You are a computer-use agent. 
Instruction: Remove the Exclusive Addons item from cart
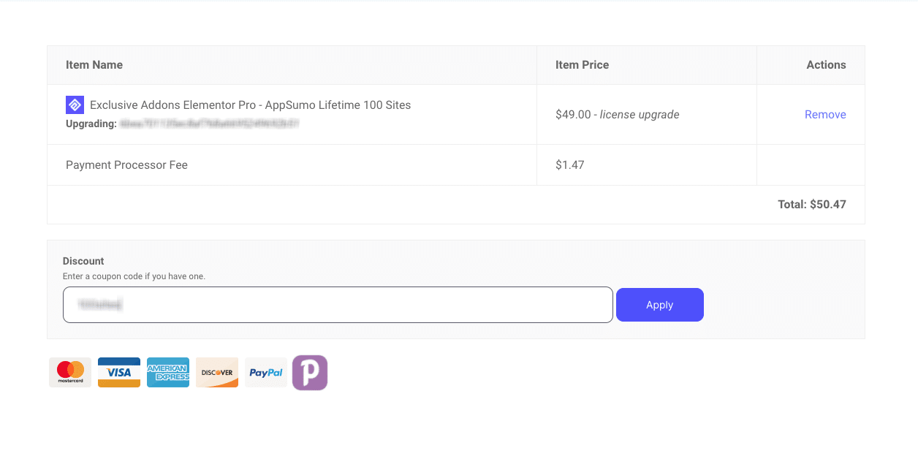825,115
